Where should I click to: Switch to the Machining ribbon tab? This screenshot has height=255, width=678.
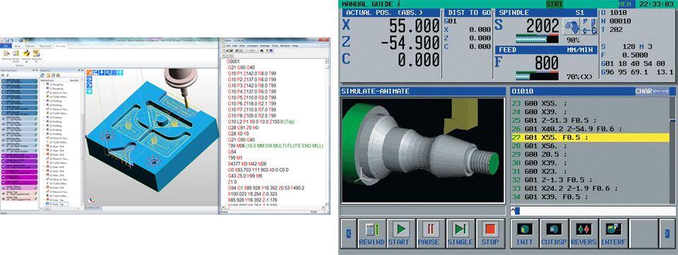tap(45, 46)
